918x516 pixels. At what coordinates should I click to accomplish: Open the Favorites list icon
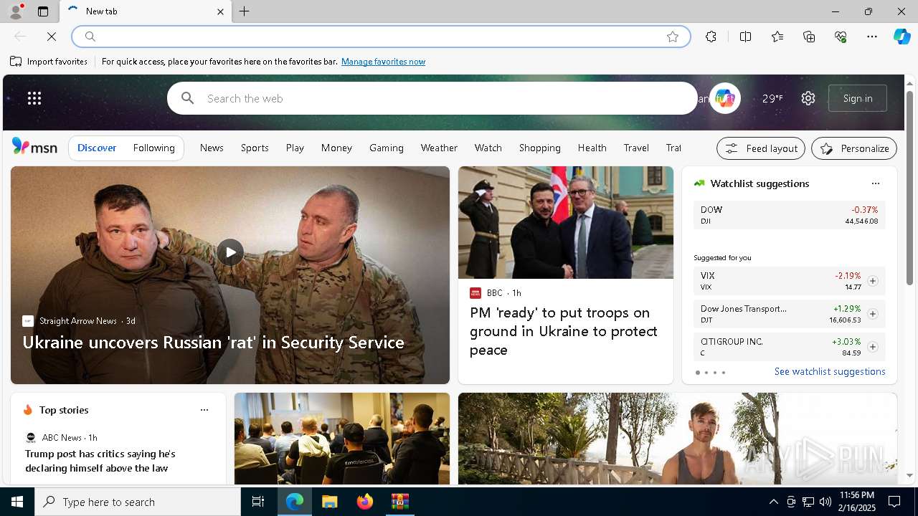(x=777, y=37)
